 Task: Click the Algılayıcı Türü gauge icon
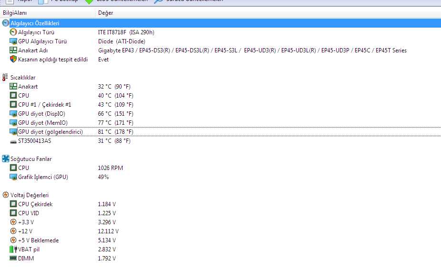pos(13,32)
